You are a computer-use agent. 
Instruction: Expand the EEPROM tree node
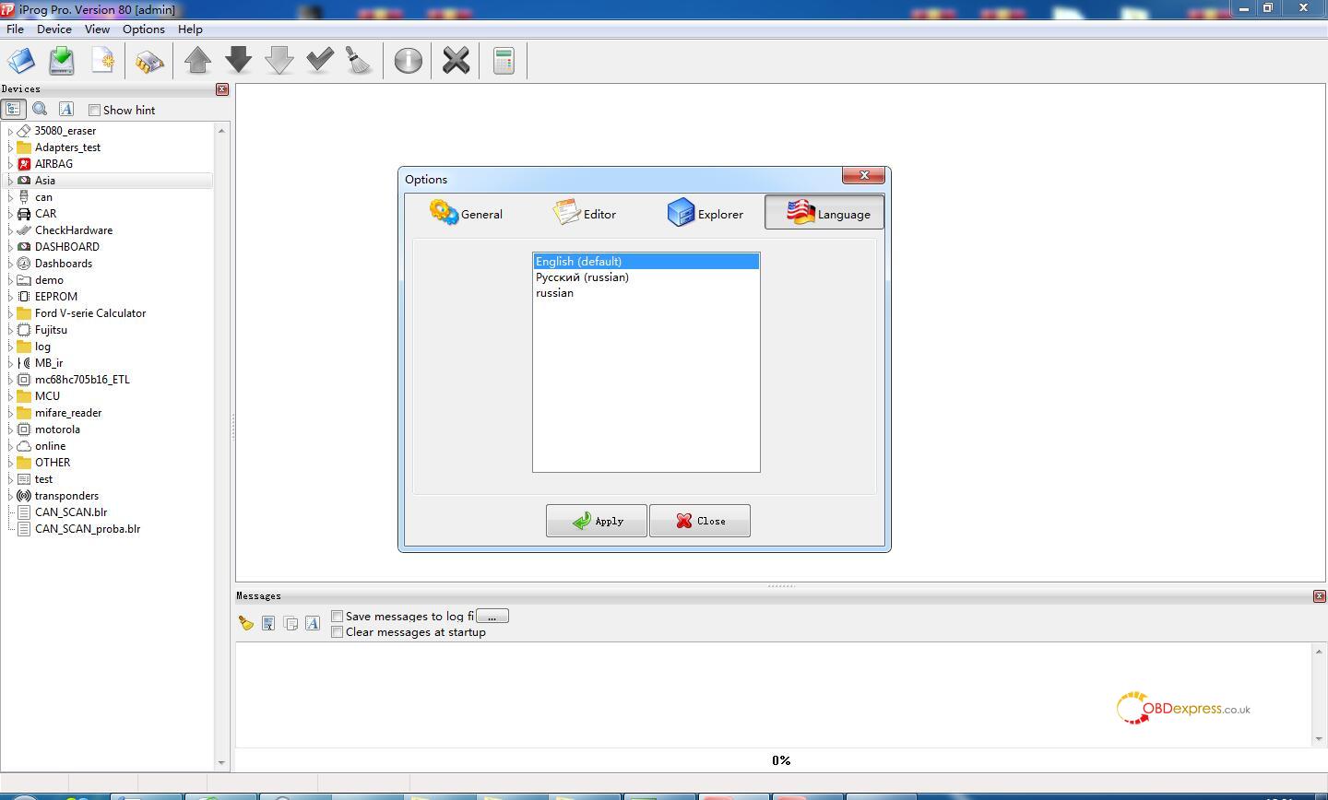tap(10, 297)
